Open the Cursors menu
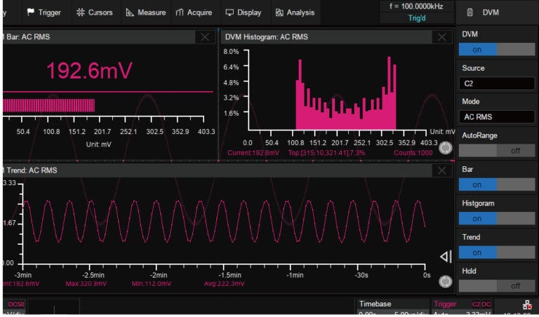 click(x=94, y=12)
